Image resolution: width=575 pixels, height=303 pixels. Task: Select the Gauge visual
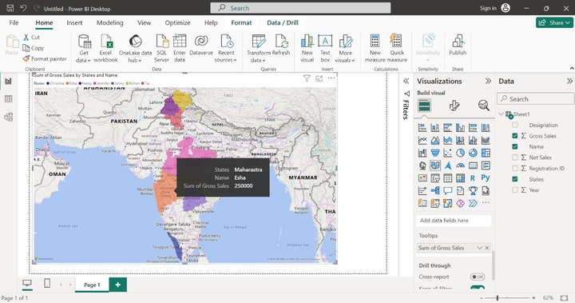[460, 165]
